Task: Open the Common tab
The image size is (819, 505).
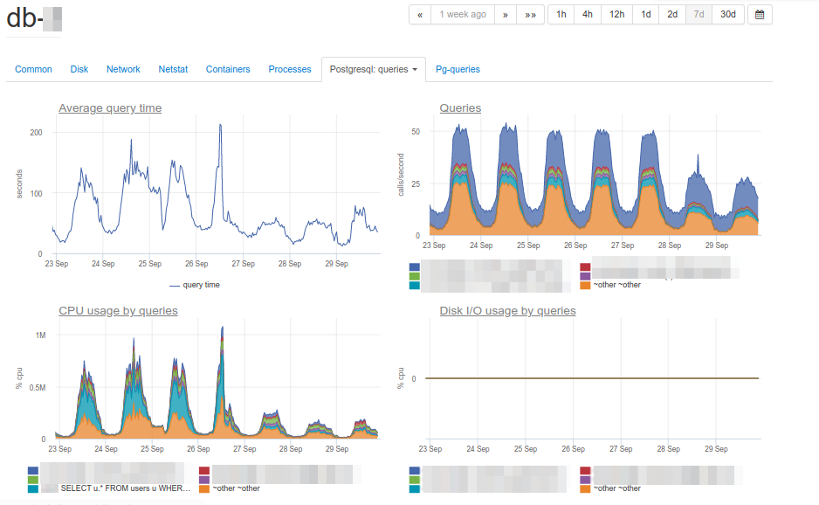Action: coord(34,70)
